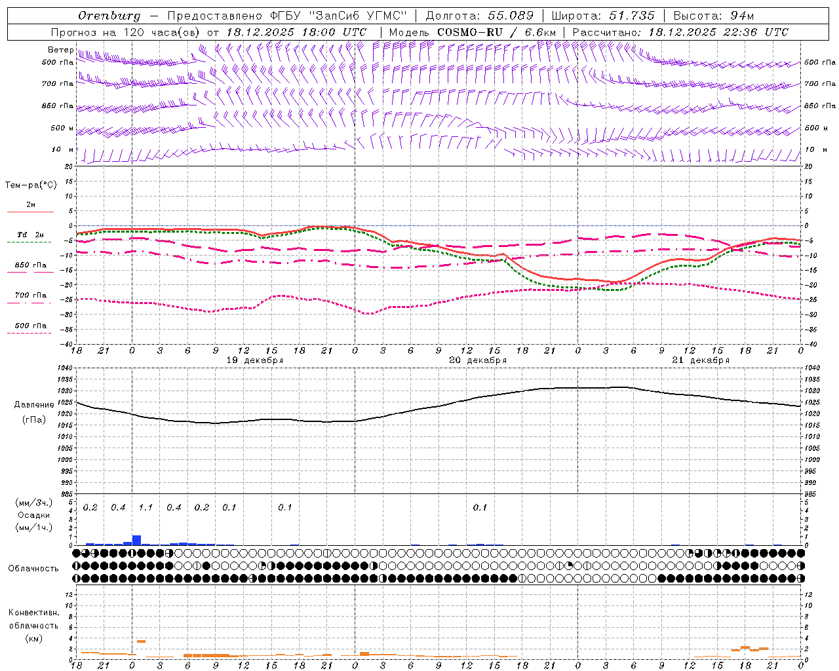Select the "Высота: 94м" elevation text
Screen dimensions: 839x671
(x=714, y=16)
